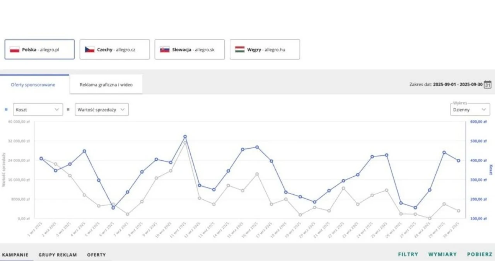495x261 pixels.
Task: Click the Hungarian flag icon
Action: point(240,50)
